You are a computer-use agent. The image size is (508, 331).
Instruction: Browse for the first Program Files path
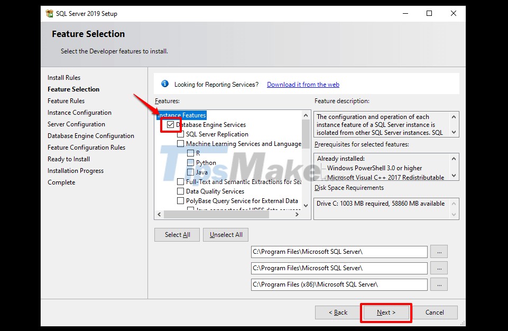pos(439,252)
